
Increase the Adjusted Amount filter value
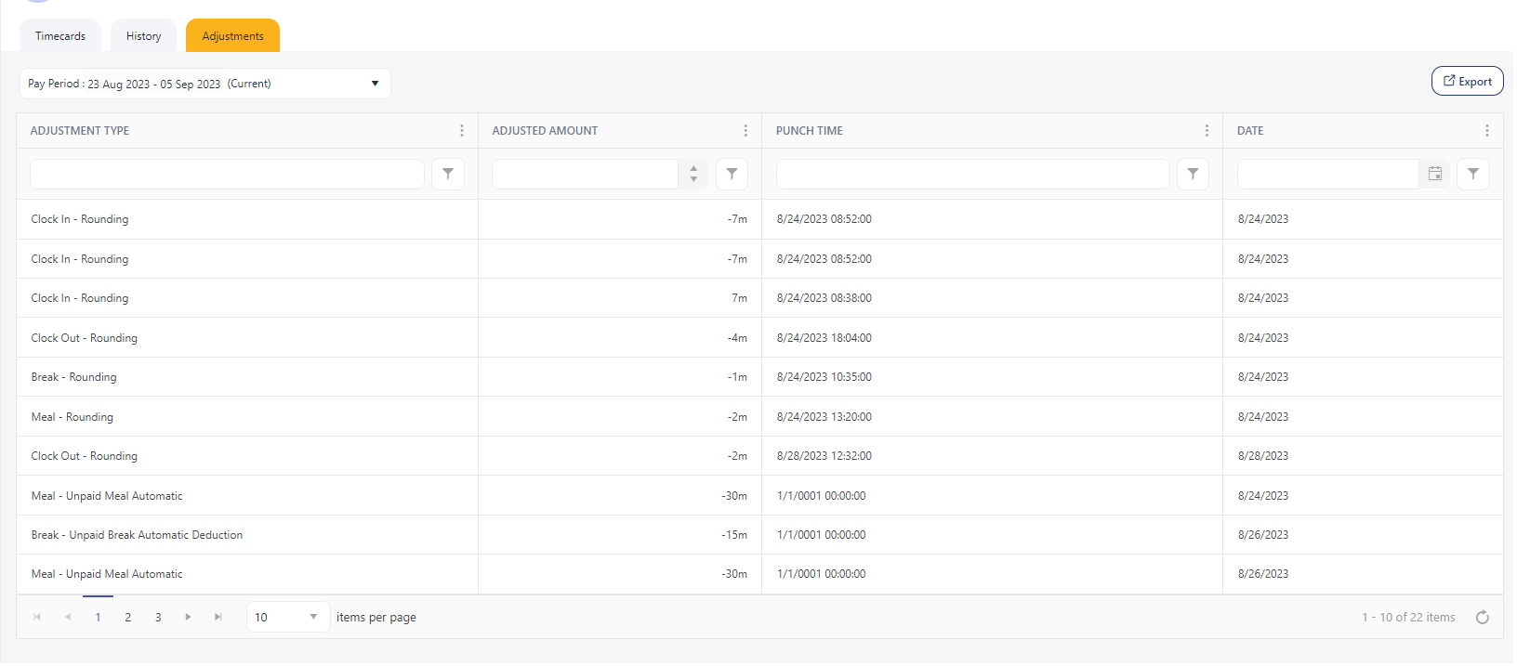pos(693,169)
